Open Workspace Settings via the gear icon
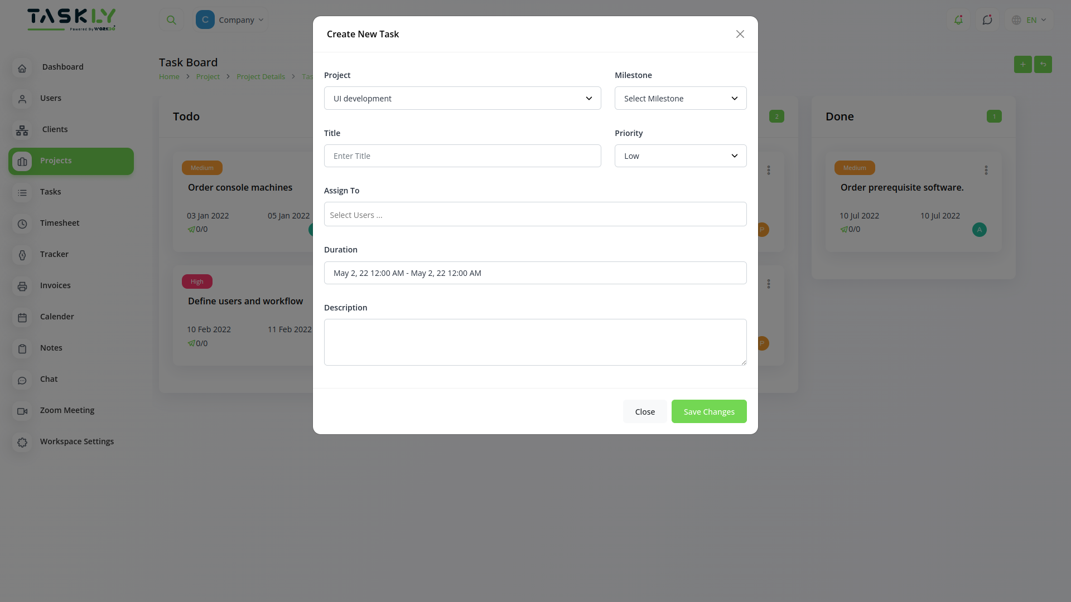Image resolution: width=1071 pixels, height=602 pixels. point(22,443)
